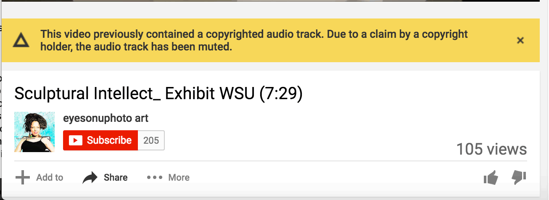
Task: Click the Subscribe button text
Action: click(x=109, y=140)
